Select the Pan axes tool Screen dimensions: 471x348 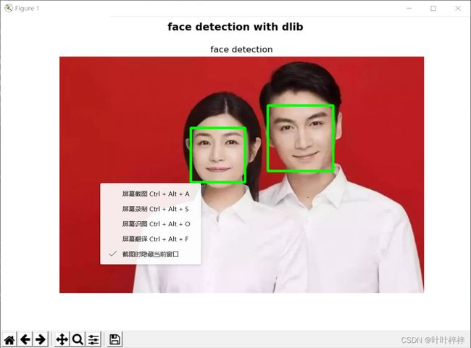62,339
